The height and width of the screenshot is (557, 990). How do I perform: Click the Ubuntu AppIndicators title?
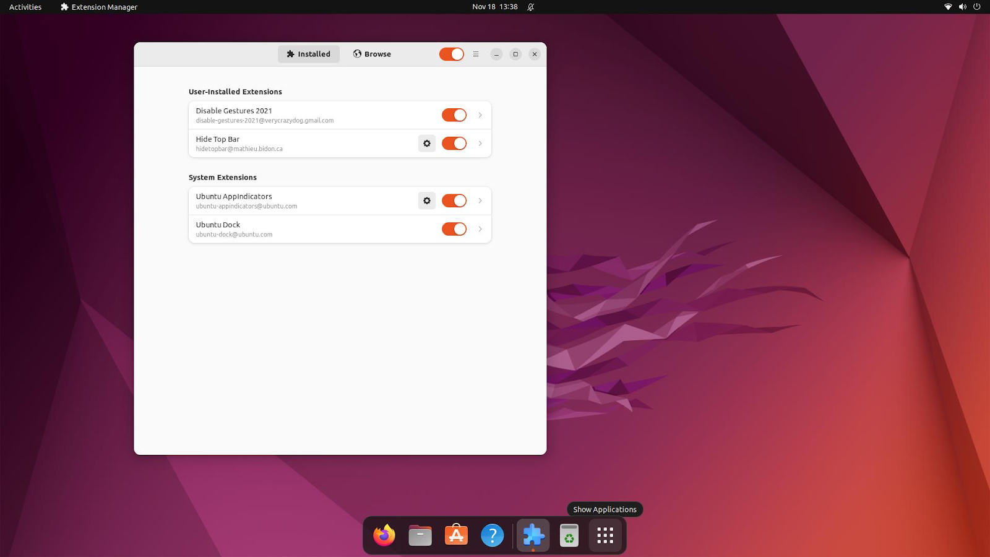tap(234, 196)
